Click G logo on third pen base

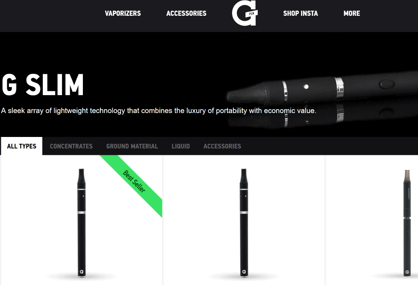(x=407, y=272)
